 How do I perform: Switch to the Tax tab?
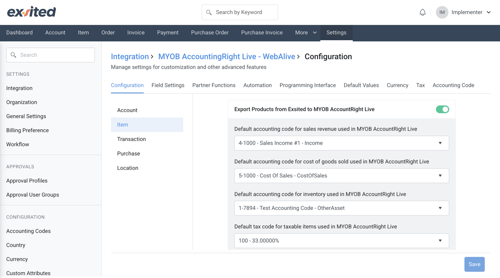[x=420, y=85]
